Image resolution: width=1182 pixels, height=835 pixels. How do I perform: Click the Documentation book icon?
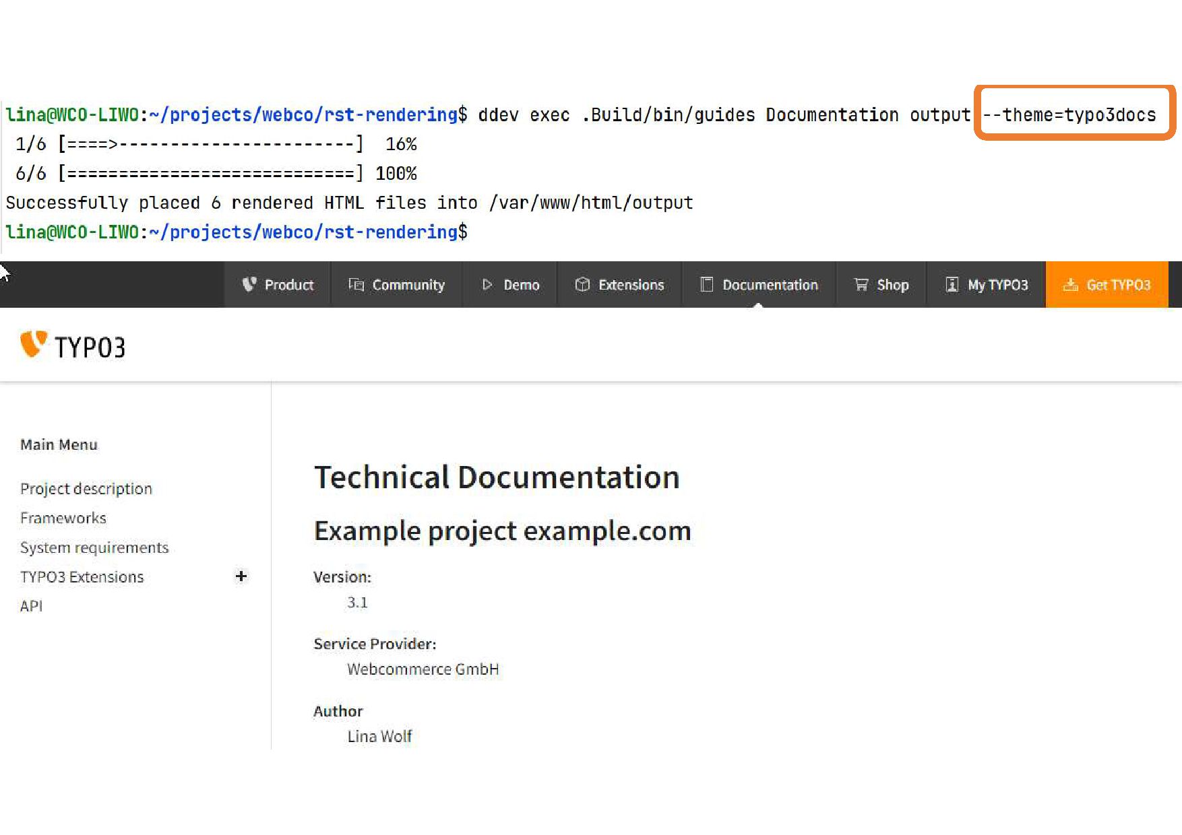coord(706,284)
